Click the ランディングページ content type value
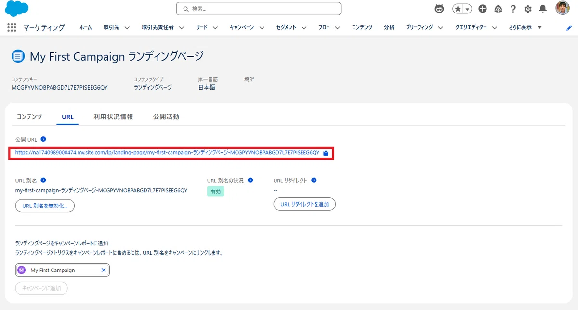 (153, 87)
